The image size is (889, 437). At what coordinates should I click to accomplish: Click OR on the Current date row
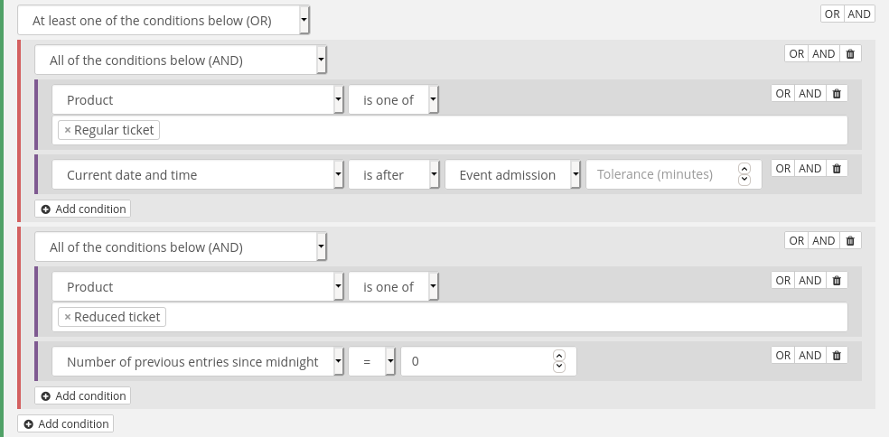[x=783, y=169]
